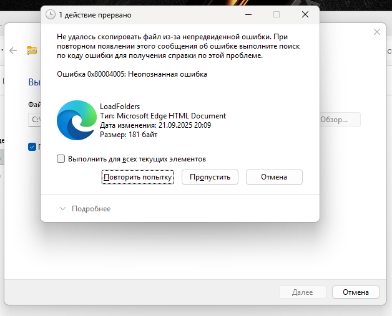This screenshot has width=392, height=316.
Task: Close the background wizard window with X
Action: click(376, 31)
